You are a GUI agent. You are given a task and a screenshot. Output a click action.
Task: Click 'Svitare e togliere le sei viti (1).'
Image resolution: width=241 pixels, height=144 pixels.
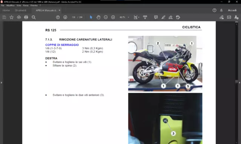click(x=72, y=62)
